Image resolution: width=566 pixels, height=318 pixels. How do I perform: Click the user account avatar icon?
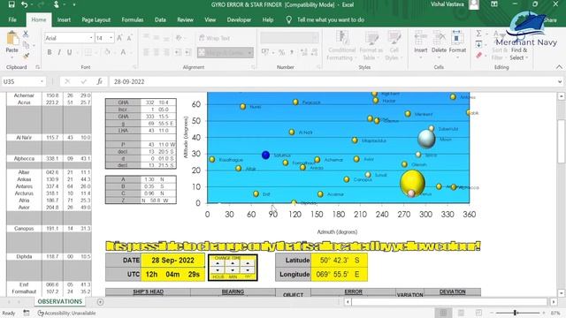[x=474, y=4]
